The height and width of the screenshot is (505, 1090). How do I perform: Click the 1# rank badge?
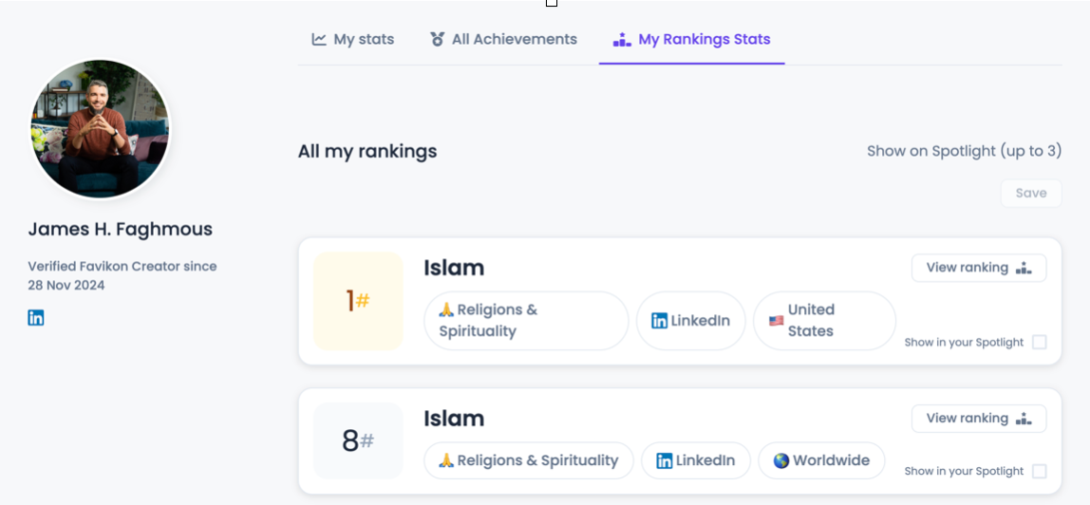(x=358, y=301)
